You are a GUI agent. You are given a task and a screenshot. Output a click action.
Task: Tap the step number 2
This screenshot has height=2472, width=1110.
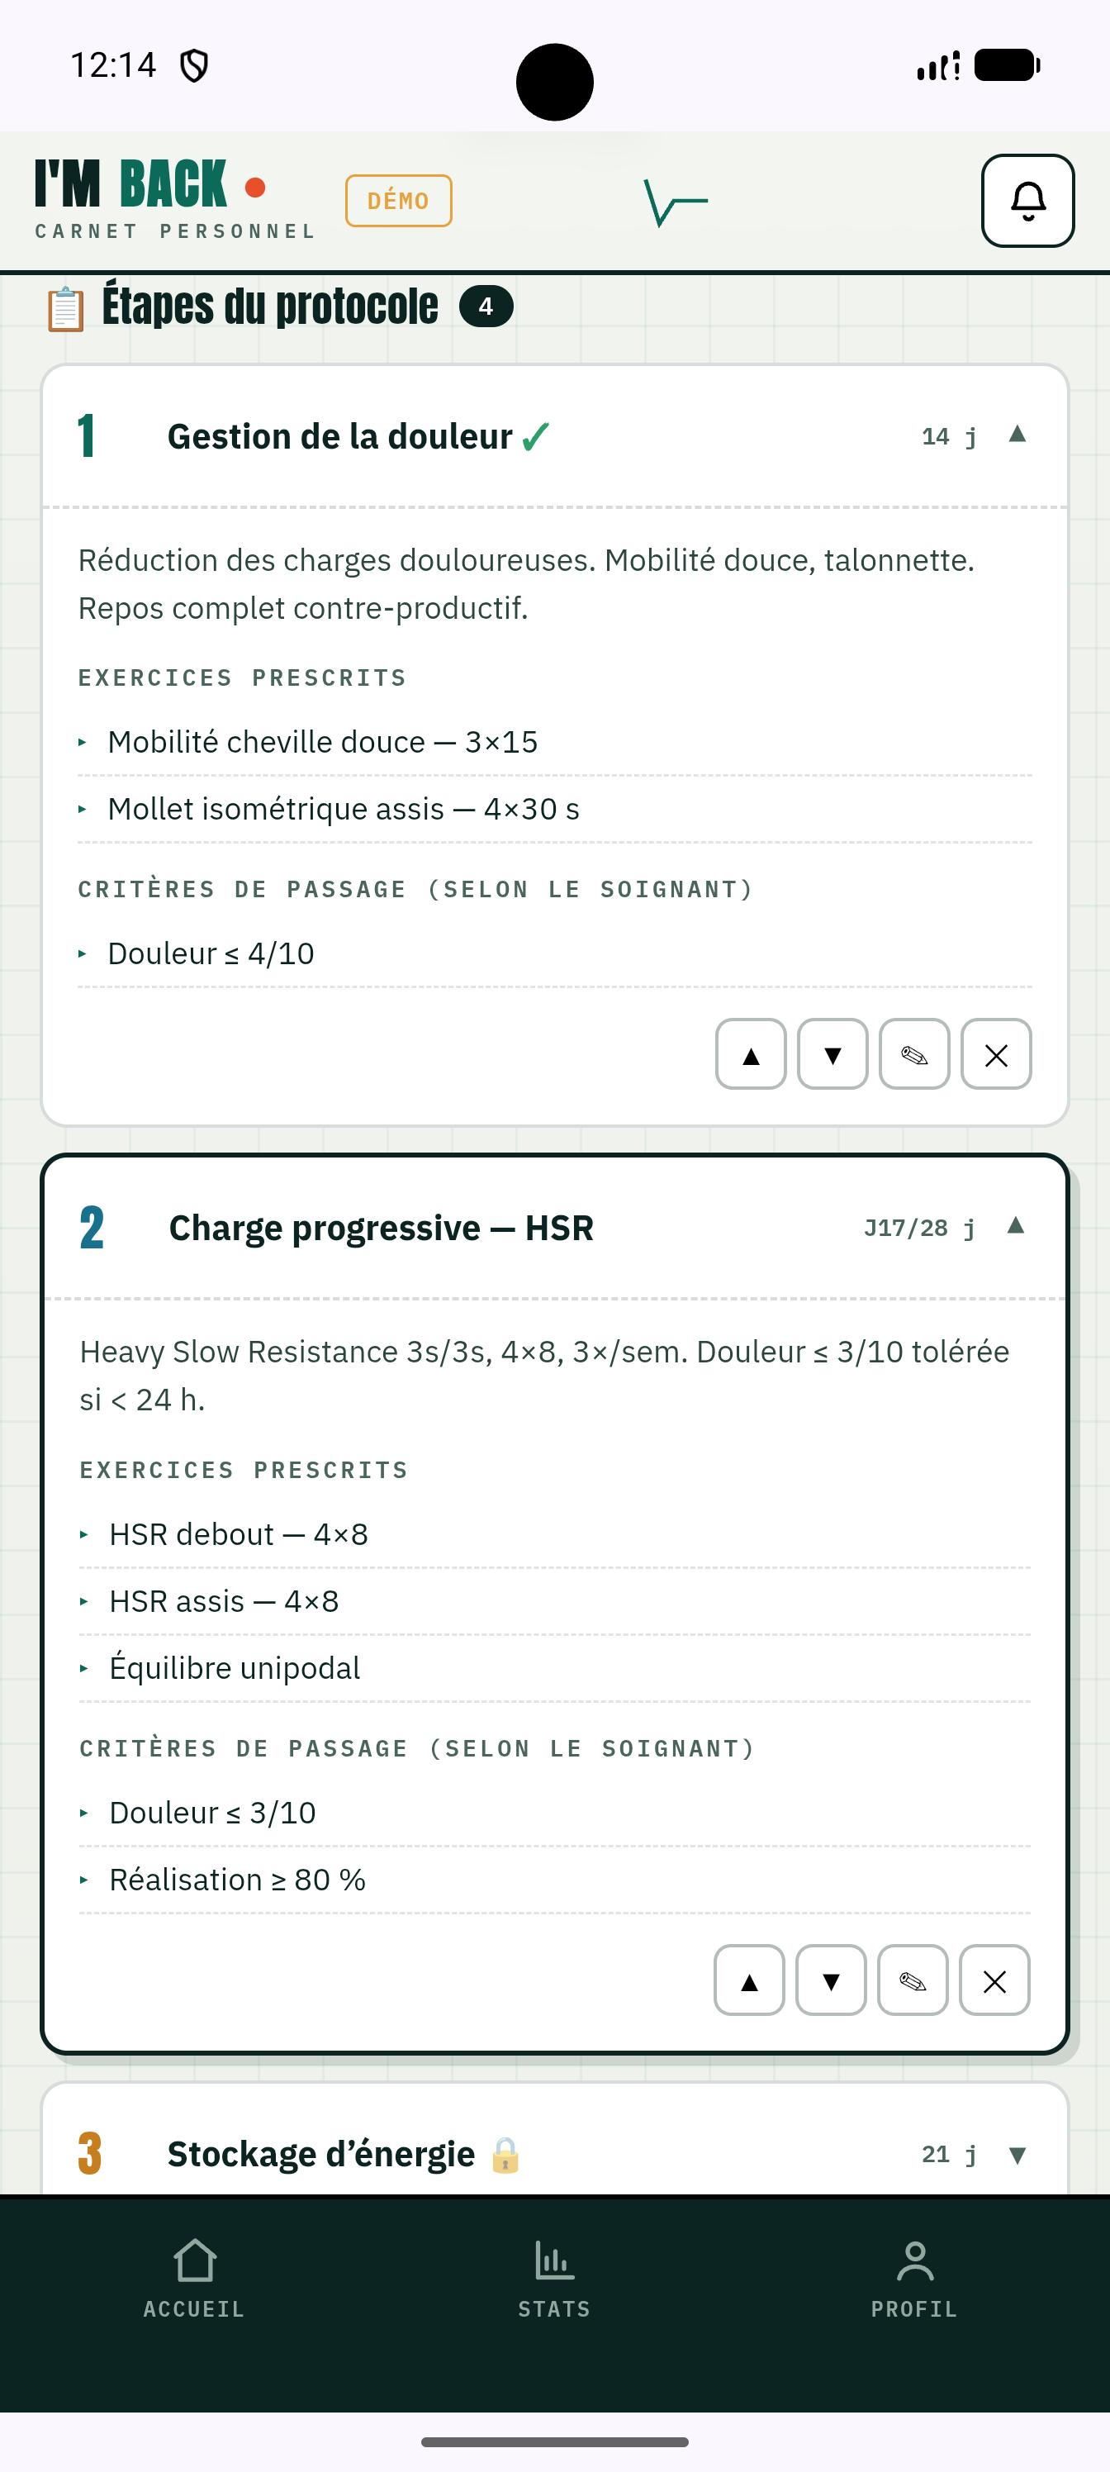(92, 1228)
